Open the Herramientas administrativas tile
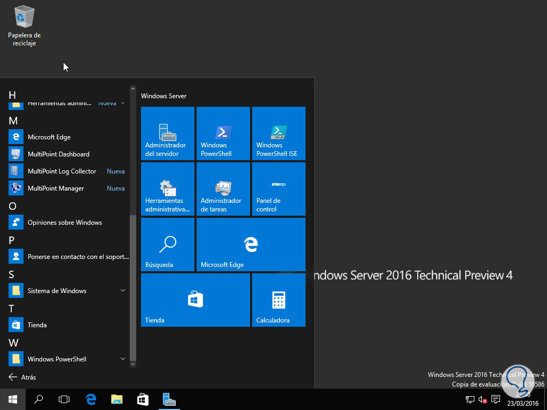Viewport: 547px width, 410px height. (x=167, y=189)
